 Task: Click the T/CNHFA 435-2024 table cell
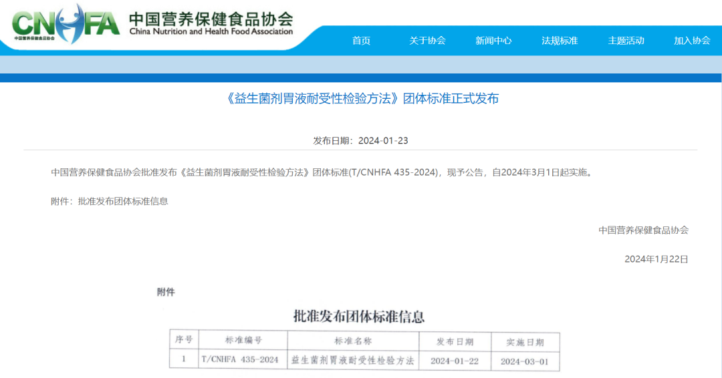point(240,360)
